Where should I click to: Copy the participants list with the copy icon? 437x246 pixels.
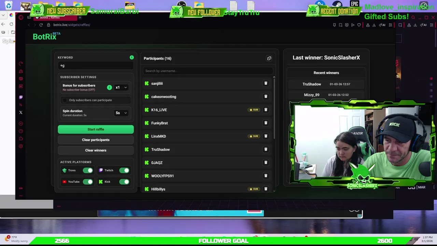(269, 58)
